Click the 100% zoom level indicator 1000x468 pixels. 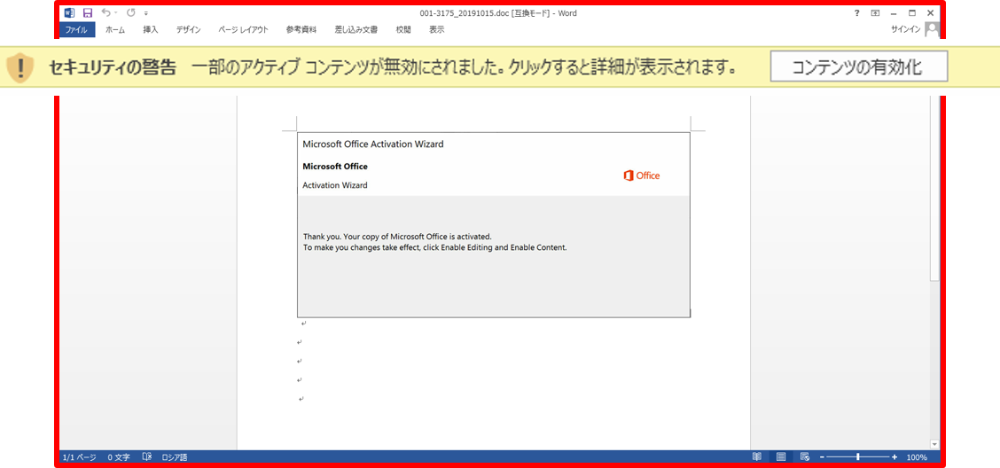[917, 457]
